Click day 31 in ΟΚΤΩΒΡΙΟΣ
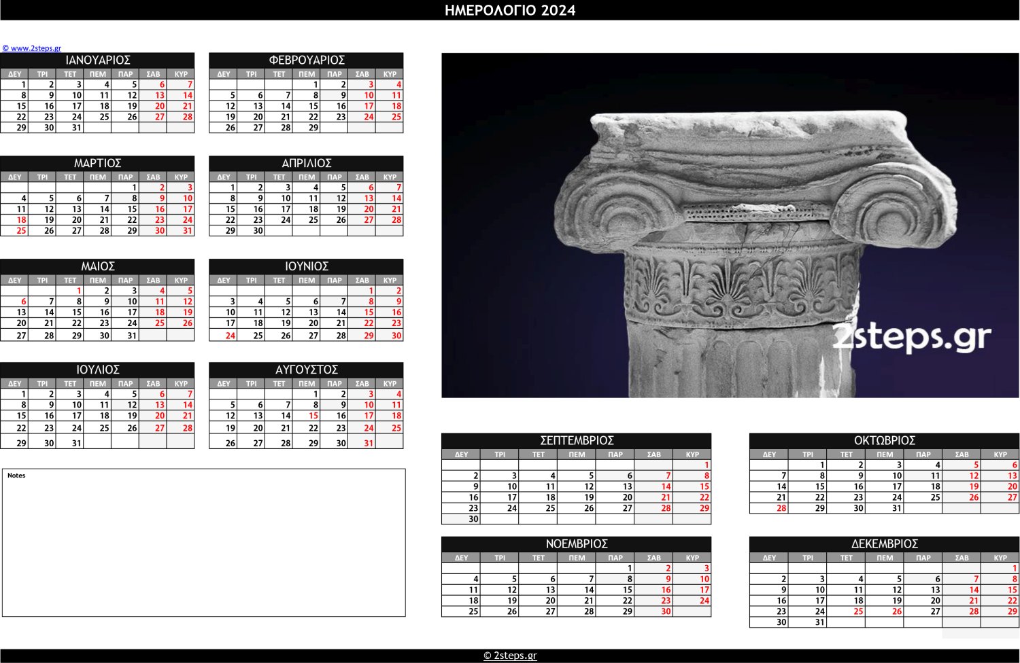This screenshot has height=663, width=1020. tap(884, 508)
